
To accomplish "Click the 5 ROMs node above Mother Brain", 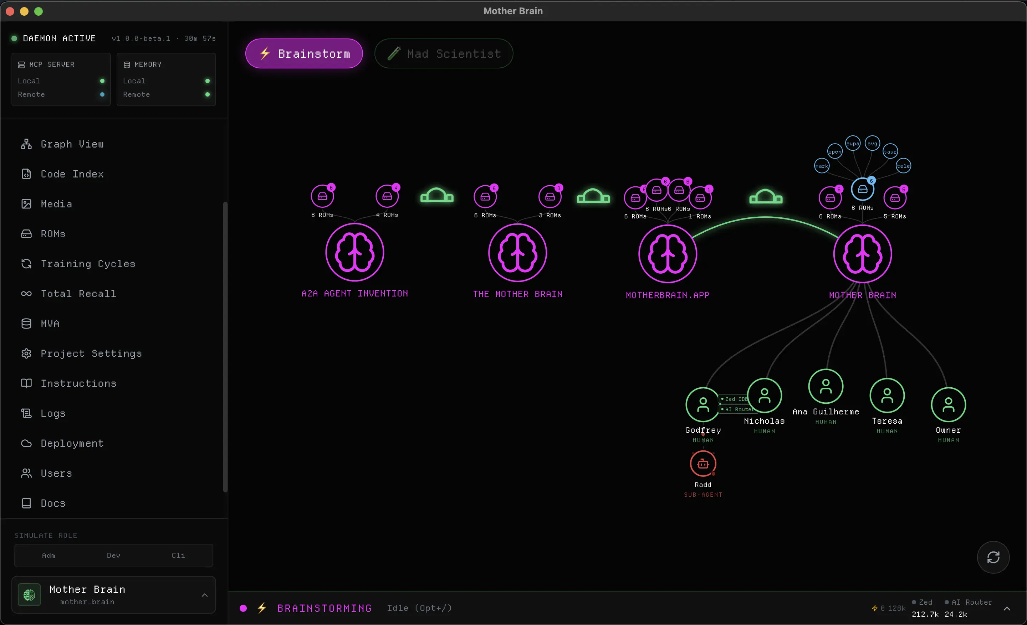I will click(x=895, y=198).
